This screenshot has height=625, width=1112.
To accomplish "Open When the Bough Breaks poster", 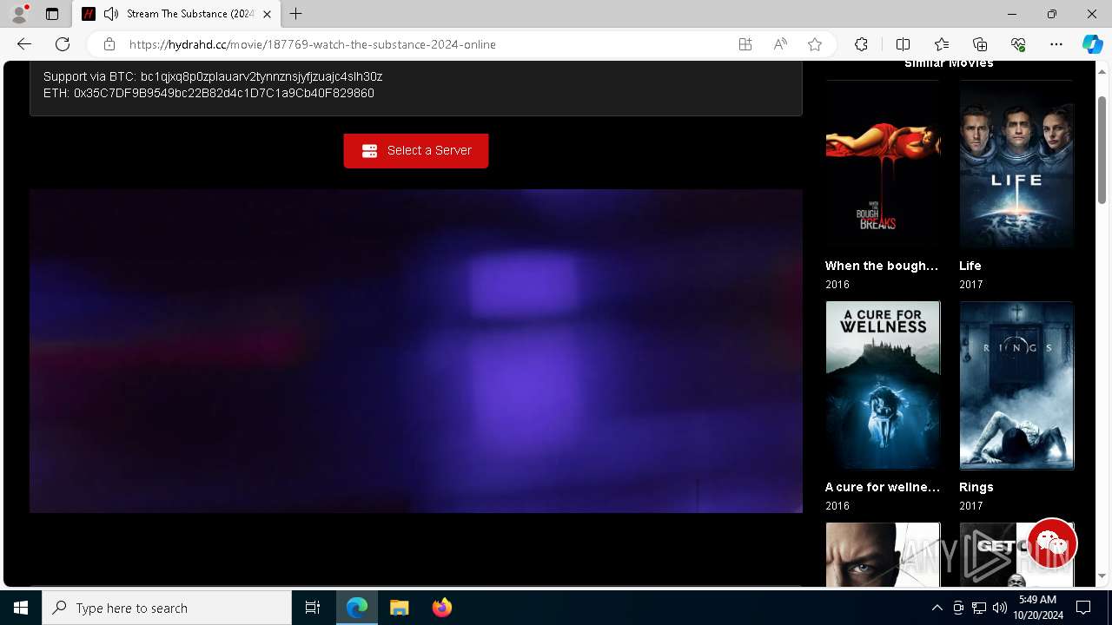I will point(883,165).
